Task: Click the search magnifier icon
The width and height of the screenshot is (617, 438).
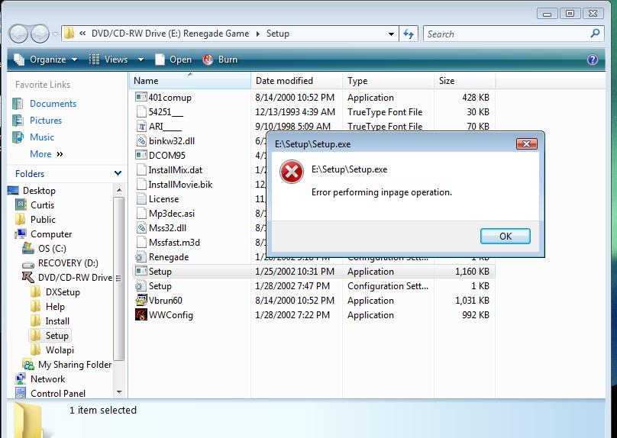Action: 596,34
